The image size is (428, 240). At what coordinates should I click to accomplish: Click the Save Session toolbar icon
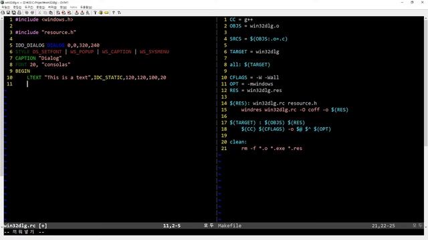tap(82, 13)
